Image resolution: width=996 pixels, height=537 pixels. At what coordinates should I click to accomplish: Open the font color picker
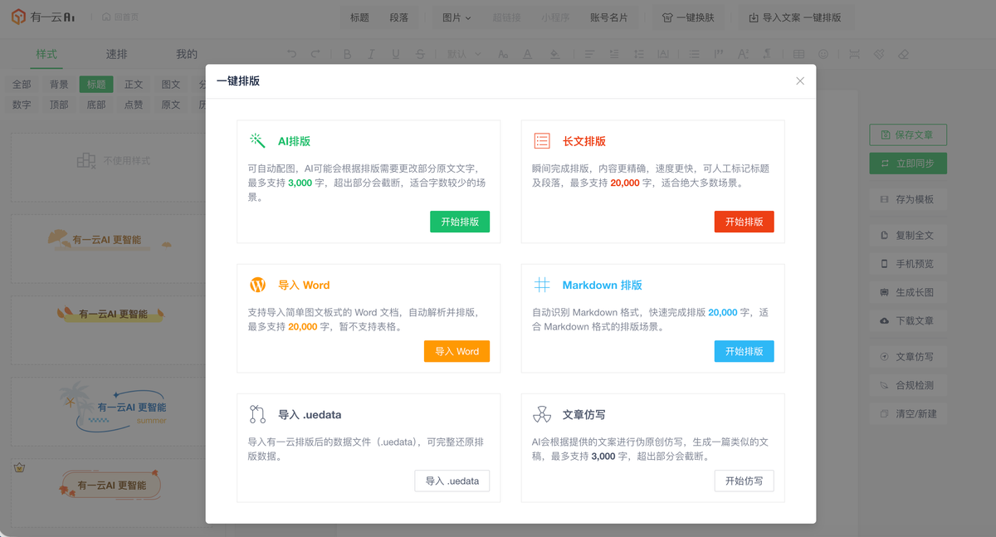527,54
